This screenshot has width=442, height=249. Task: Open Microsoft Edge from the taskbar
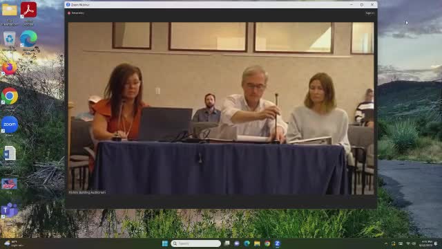247,243
